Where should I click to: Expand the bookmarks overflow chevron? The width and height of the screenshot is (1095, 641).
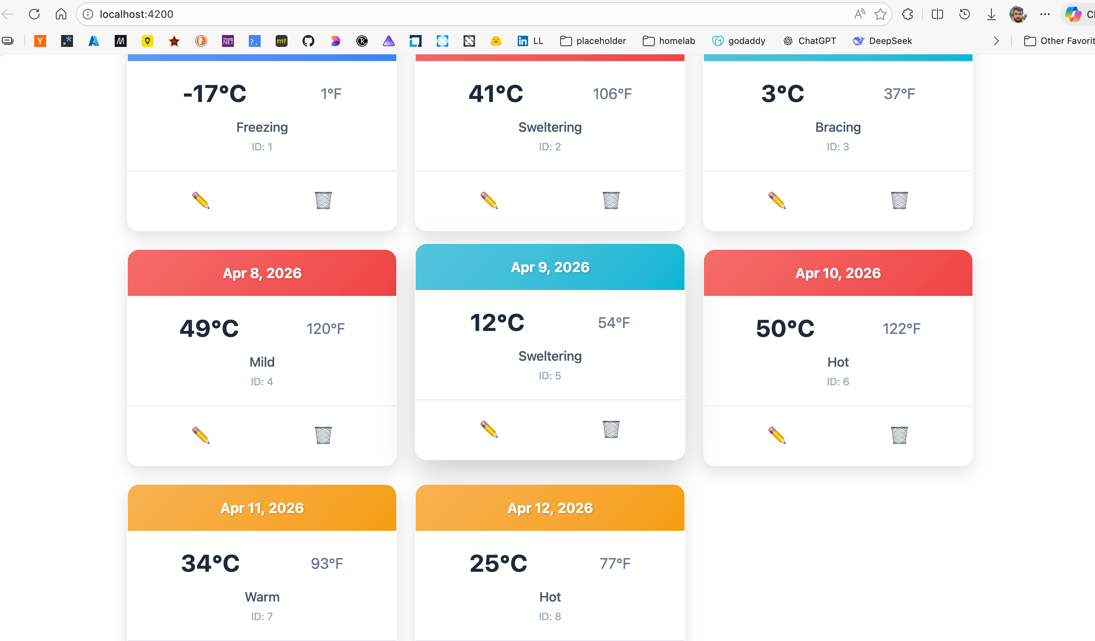click(x=996, y=41)
